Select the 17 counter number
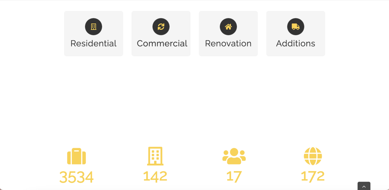389x190 pixels. (x=234, y=176)
